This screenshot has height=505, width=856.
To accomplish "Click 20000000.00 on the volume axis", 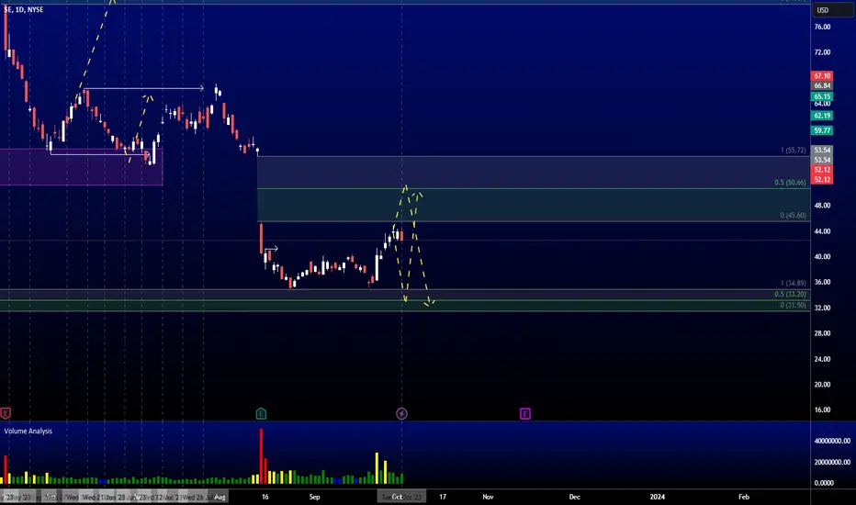I will point(832,462).
